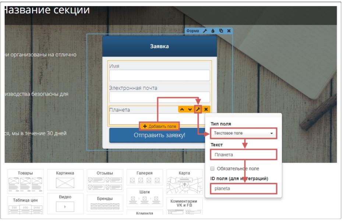
Task: Move the Планета field up
Action: coord(182,109)
